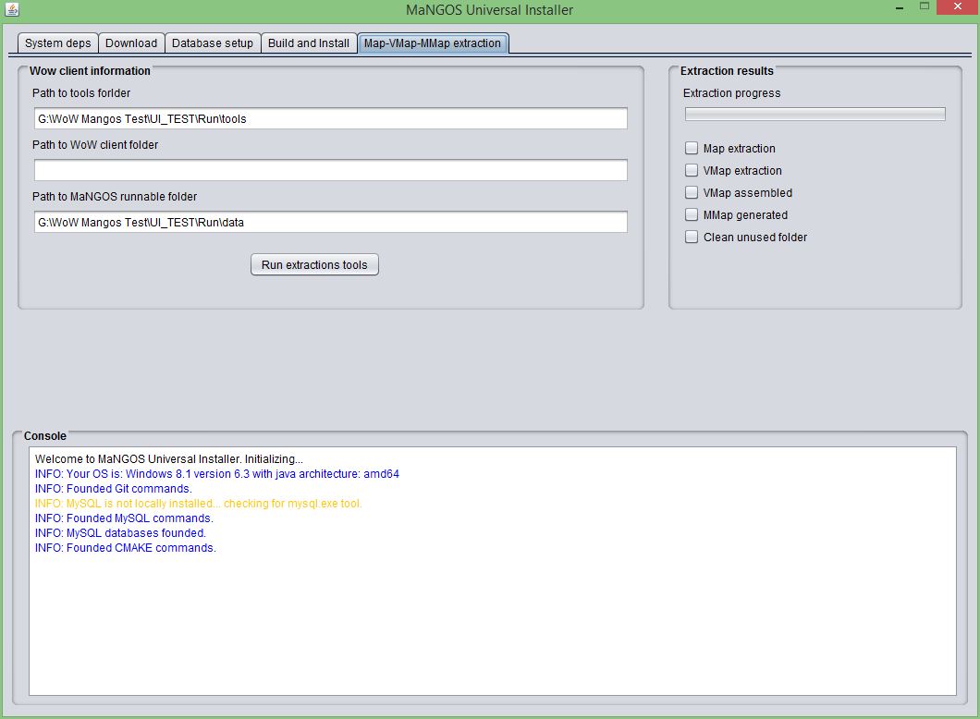Maximize the installer window
980x719 pixels.
[x=925, y=6]
